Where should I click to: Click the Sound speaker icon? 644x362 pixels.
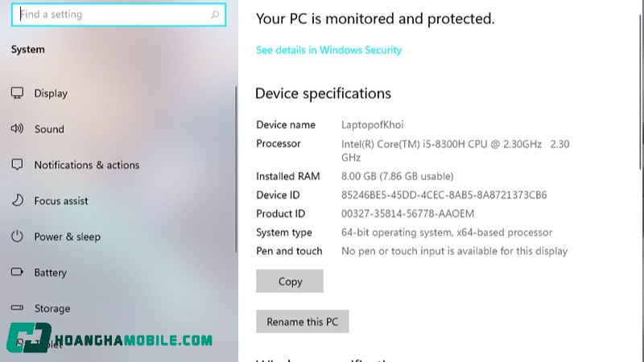(17, 129)
